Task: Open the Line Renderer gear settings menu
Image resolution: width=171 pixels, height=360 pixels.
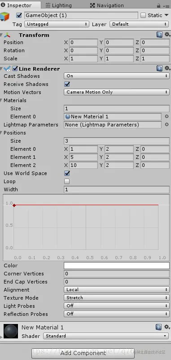Action: click(x=167, y=68)
